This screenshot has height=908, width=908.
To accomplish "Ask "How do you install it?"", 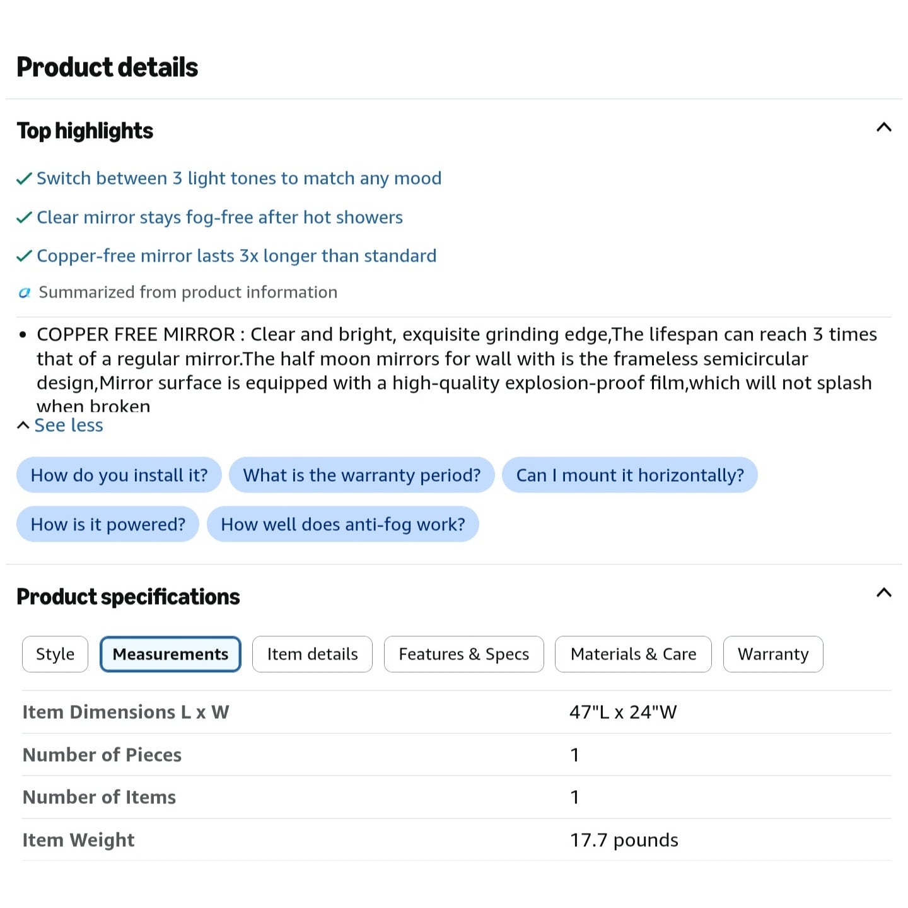I will [x=119, y=475].
